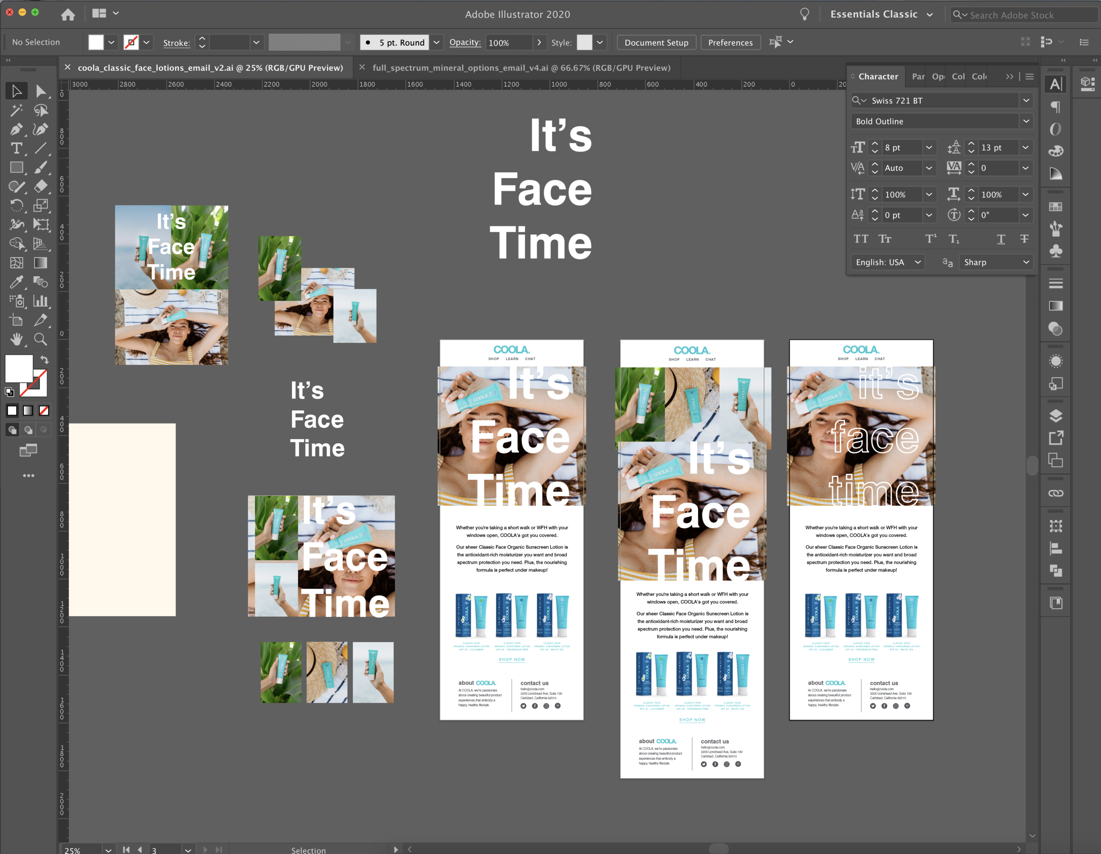This screenshot has width=1101, height=854.
Task: Select the Direct Selection tool
Action: coord(41,91)
